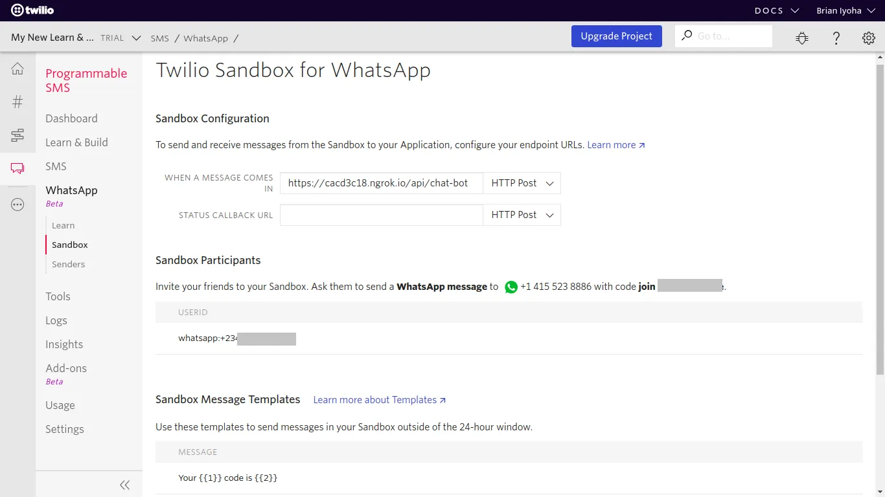Screen dimensions: 885x497
Task: Expand the HTTP Post dropdown for incoming messages
Action: click(522, 183)
